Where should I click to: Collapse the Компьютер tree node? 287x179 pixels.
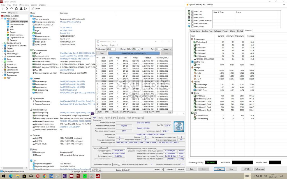click(2, 19)
